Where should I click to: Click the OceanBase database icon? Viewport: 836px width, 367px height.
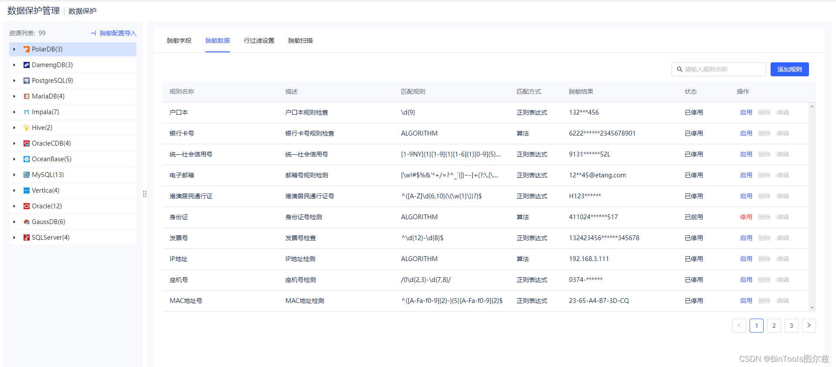point(27,159)
